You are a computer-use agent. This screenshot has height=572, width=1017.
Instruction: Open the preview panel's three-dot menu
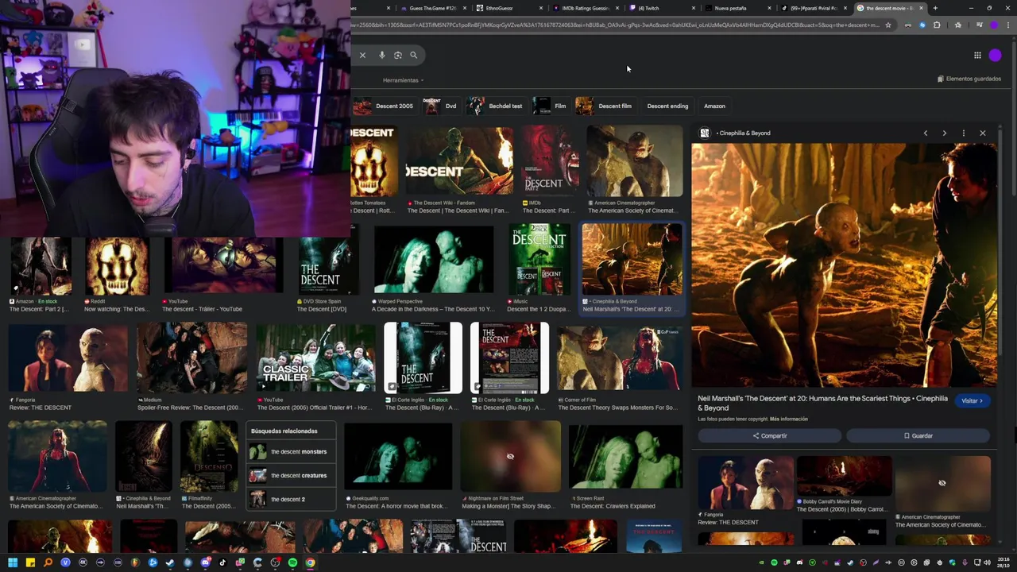click(964, 133)
